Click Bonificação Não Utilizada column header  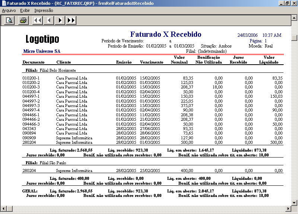point(209,60)
